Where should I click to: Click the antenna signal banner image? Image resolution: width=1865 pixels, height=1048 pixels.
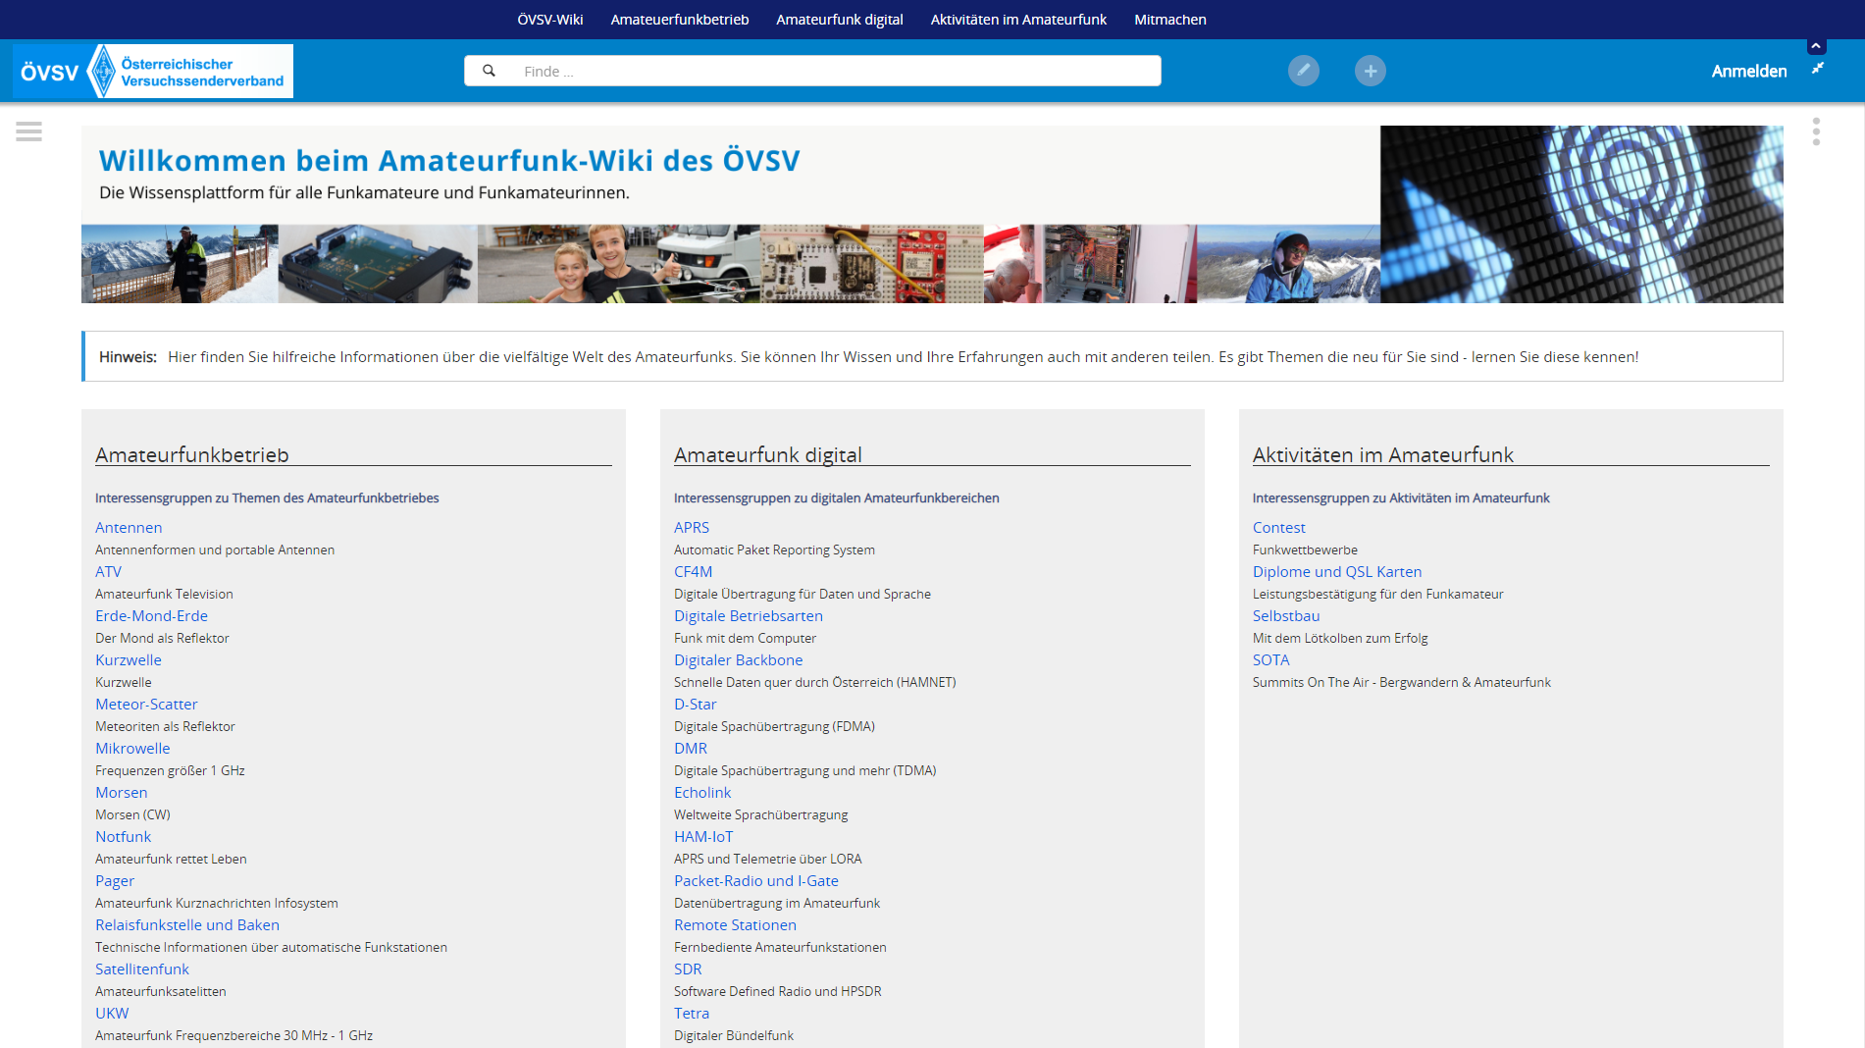pos(1581,214)
